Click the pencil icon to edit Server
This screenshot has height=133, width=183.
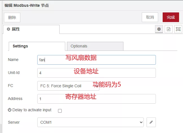pyautogui.click(x=151, y=122)
